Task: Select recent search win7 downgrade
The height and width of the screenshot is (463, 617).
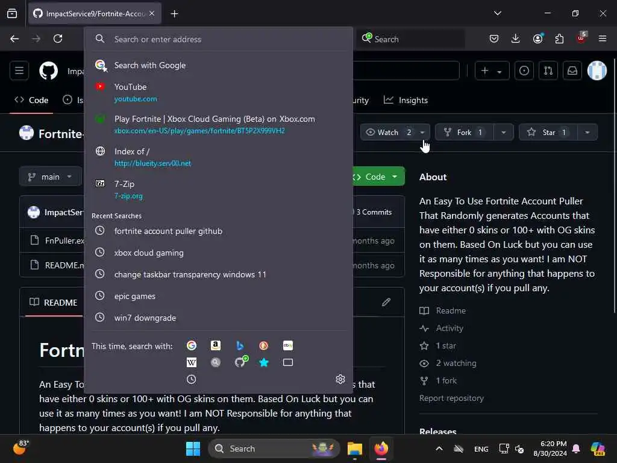Action: tap(219, 318)
